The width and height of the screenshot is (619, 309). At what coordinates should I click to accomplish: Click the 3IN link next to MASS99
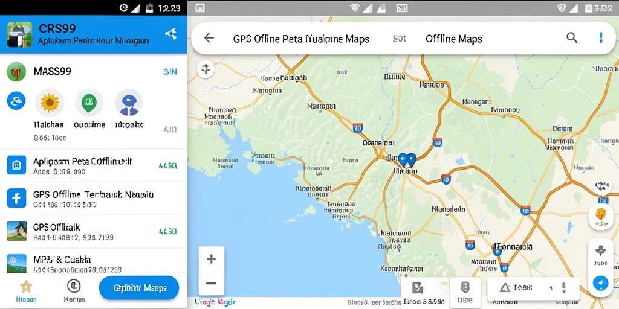[x=170, y=72]
